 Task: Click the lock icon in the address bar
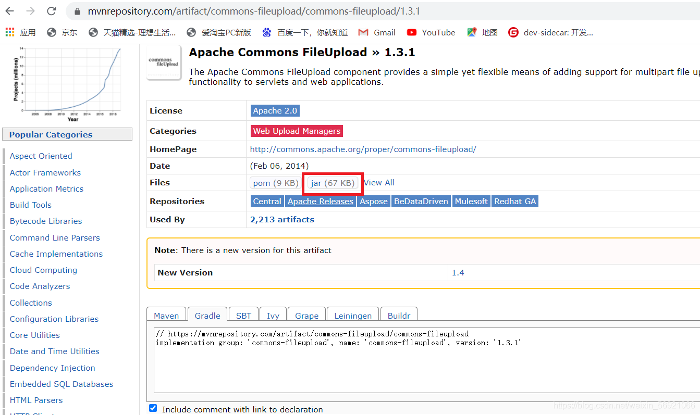click(x=77, y=11)
